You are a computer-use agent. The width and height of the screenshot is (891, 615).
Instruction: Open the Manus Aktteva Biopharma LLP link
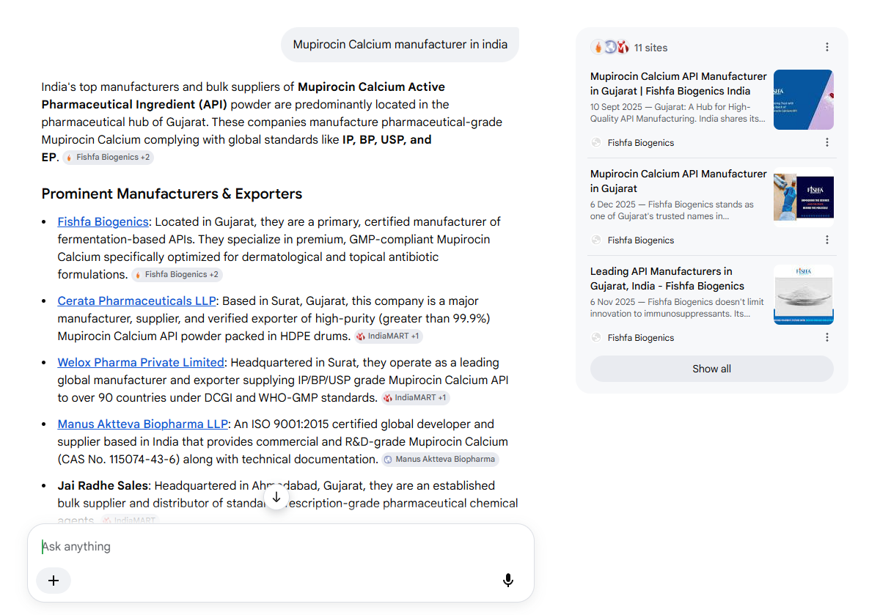coord(143,424)
